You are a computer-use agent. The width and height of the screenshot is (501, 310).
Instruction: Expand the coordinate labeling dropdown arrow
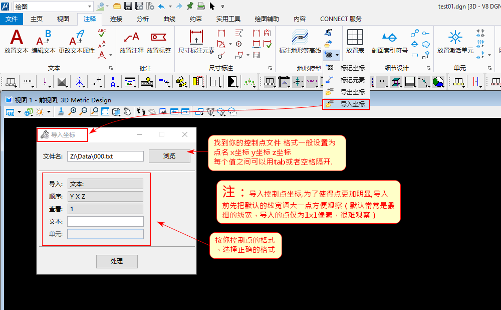click(x=337, y=55)
